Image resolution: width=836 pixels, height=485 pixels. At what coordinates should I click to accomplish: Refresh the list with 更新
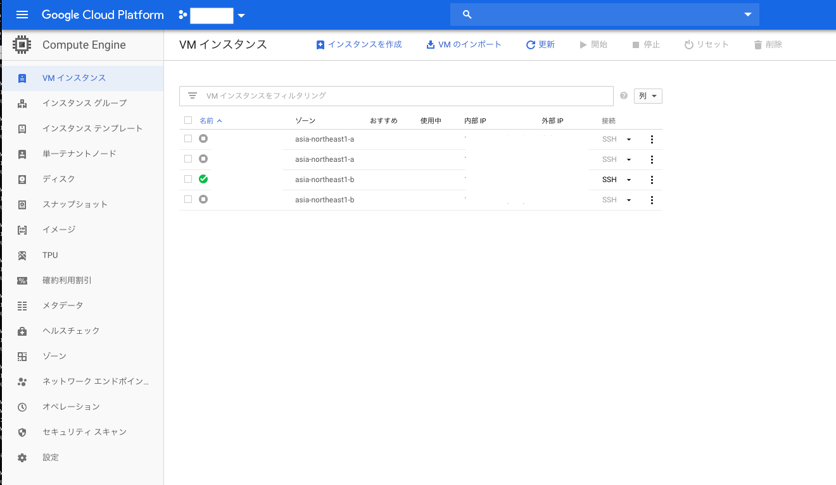540,44
